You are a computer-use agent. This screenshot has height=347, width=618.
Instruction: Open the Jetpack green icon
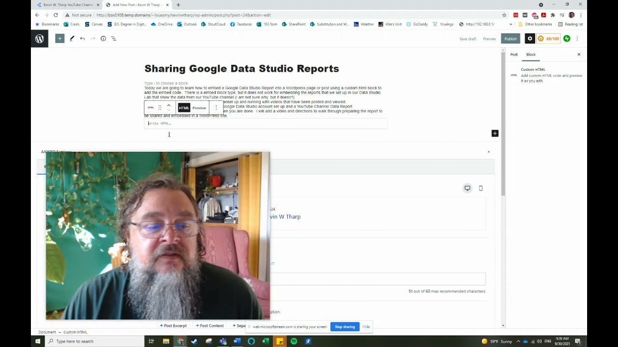(x=567, y=39)
